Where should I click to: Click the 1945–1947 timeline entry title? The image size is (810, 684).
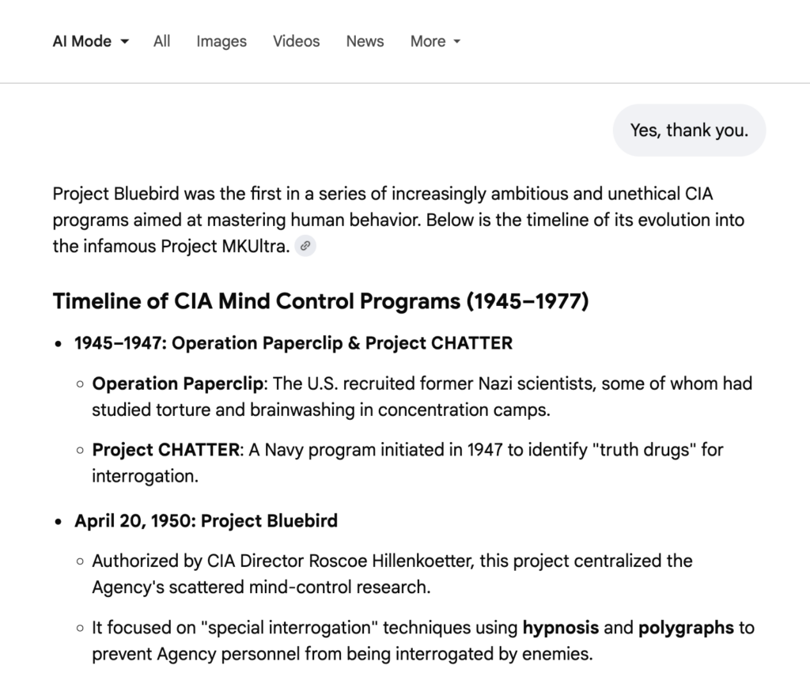tap(293, 342)
